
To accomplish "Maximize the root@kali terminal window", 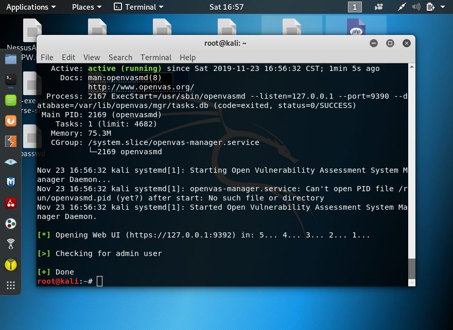I will [x=390, y=43].
